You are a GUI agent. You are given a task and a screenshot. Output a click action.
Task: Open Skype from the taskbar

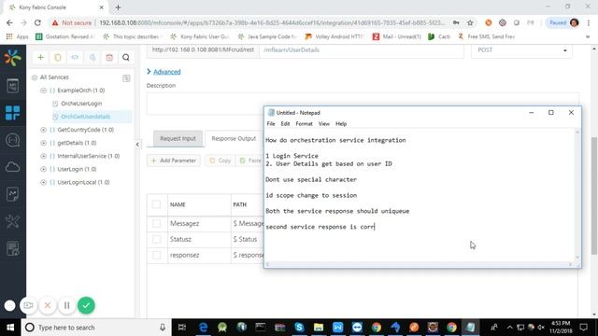tap(299, 328)
